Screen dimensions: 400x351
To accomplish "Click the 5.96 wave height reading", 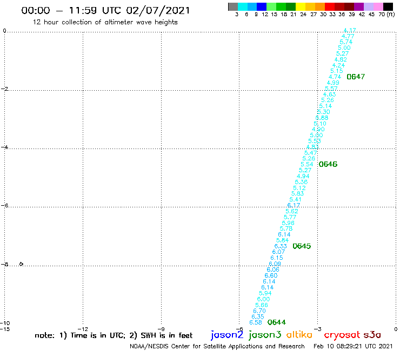I will (288, 223).
